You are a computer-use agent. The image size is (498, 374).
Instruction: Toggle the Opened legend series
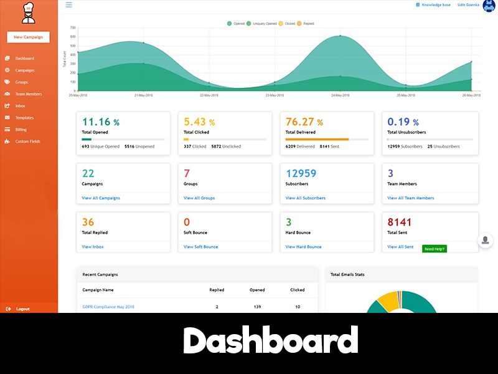click(236, 24)
